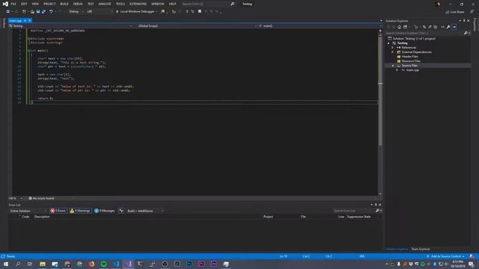Toggle Solution Explorer Preview Selected Items icon
Viewport: 479px width, 269px height.
click(x=454, y=27)
